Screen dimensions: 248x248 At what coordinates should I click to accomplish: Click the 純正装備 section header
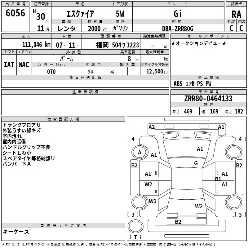click(x=209, y=77)
